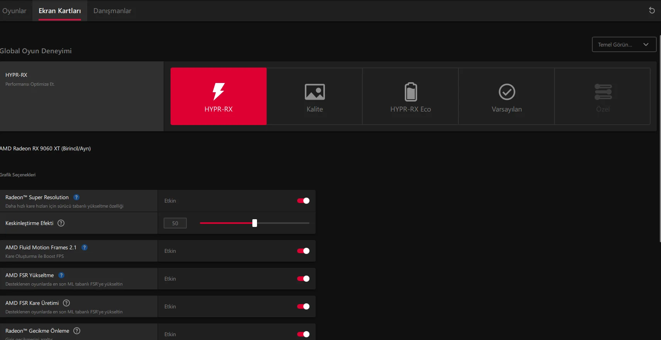Open help for AMD FSR Kare Üretimi
This screenshot has width=661, height=340.
pos(66,303)
